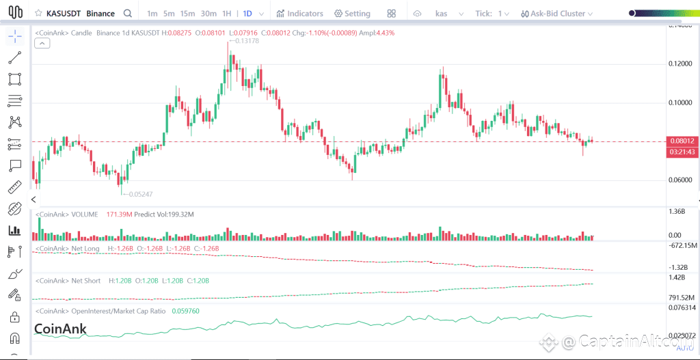
Task: Switch to 5m timeframe
Action: pyautogui.click(x=169, y=14)
